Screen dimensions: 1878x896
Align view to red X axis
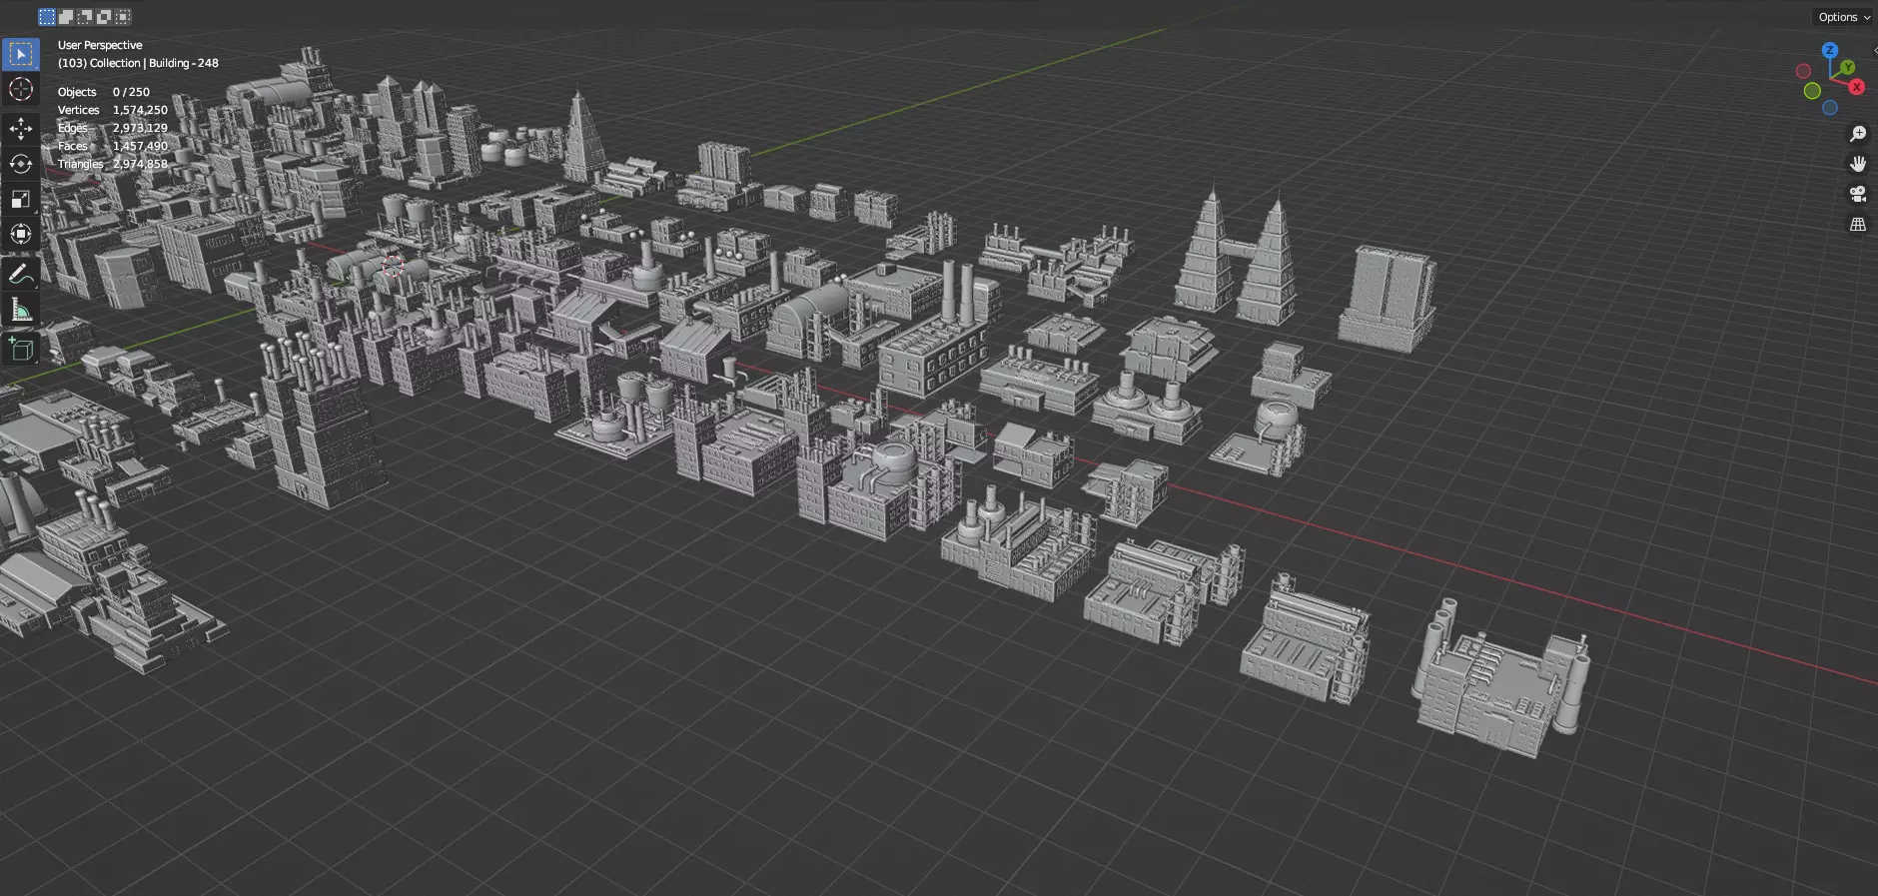click(1857, 87)
